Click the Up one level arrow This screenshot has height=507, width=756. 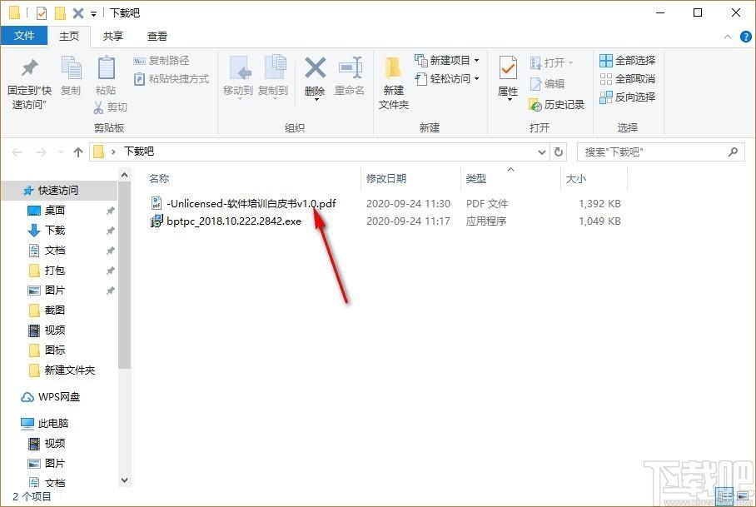tap(78, 152)
